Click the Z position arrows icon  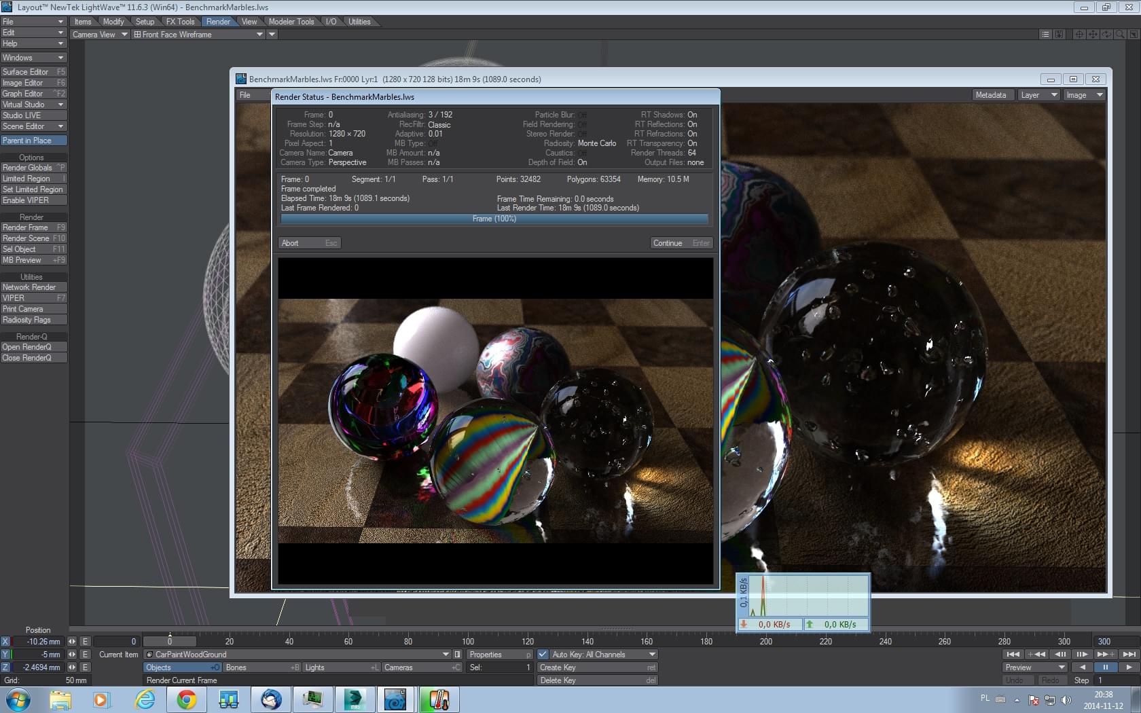tap(72, 668)
